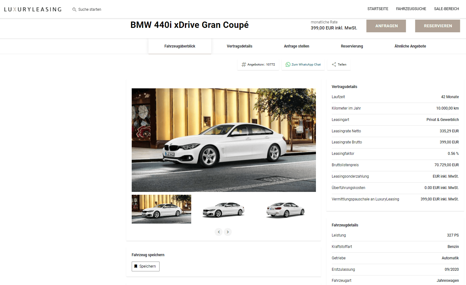Click Vermittlungspauschale an LuxuryLeasing label
Screen dimensions: 466x285
365,199
